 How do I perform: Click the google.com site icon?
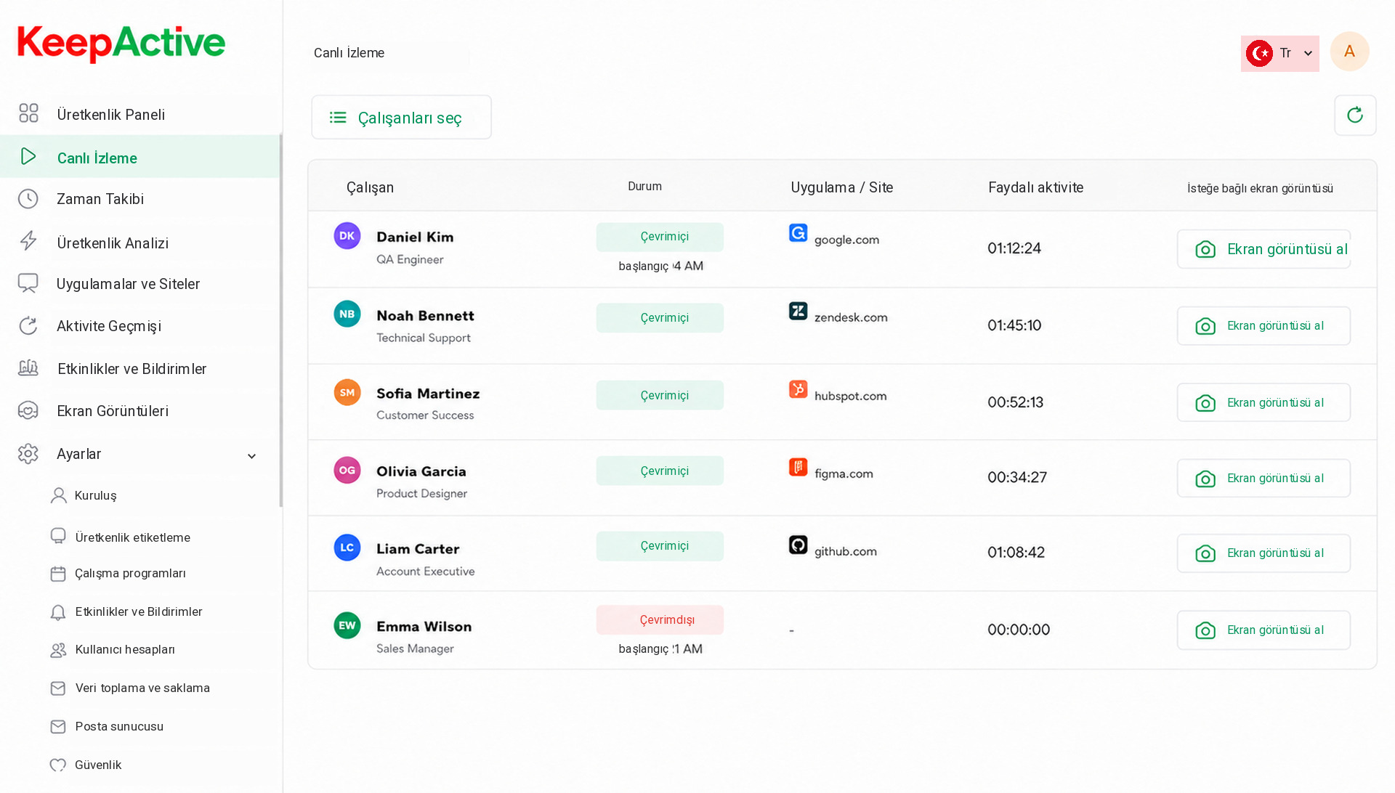[x=798, y=233]
